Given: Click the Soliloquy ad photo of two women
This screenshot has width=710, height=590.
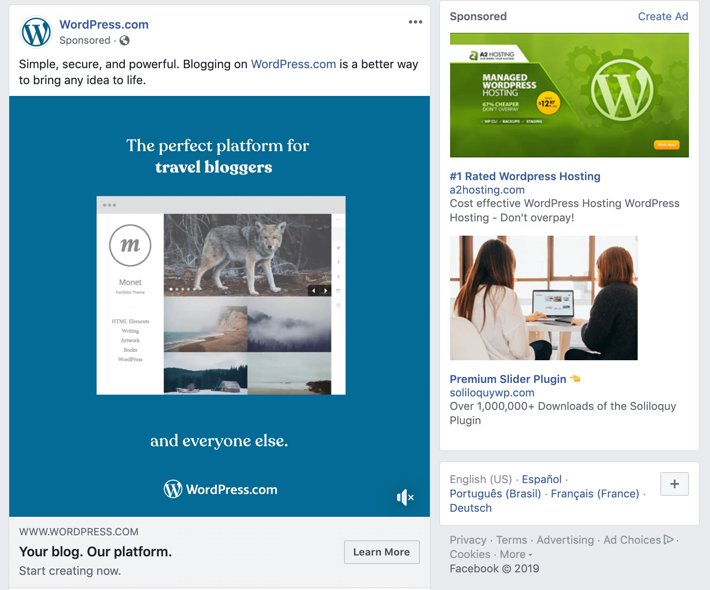Looking at the screenshot, I should pyautogui.click(x=544, y=298).
